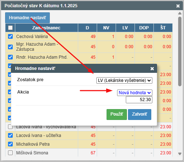Check the Mišková Simona checkbox
This screenshot has height=162, width=184.
[x=10, y=153]
